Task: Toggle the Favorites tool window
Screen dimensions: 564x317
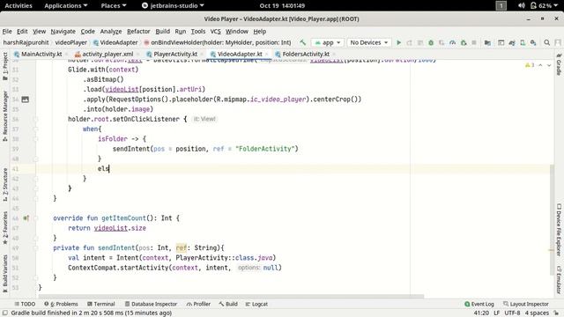Action: point(5,228)
